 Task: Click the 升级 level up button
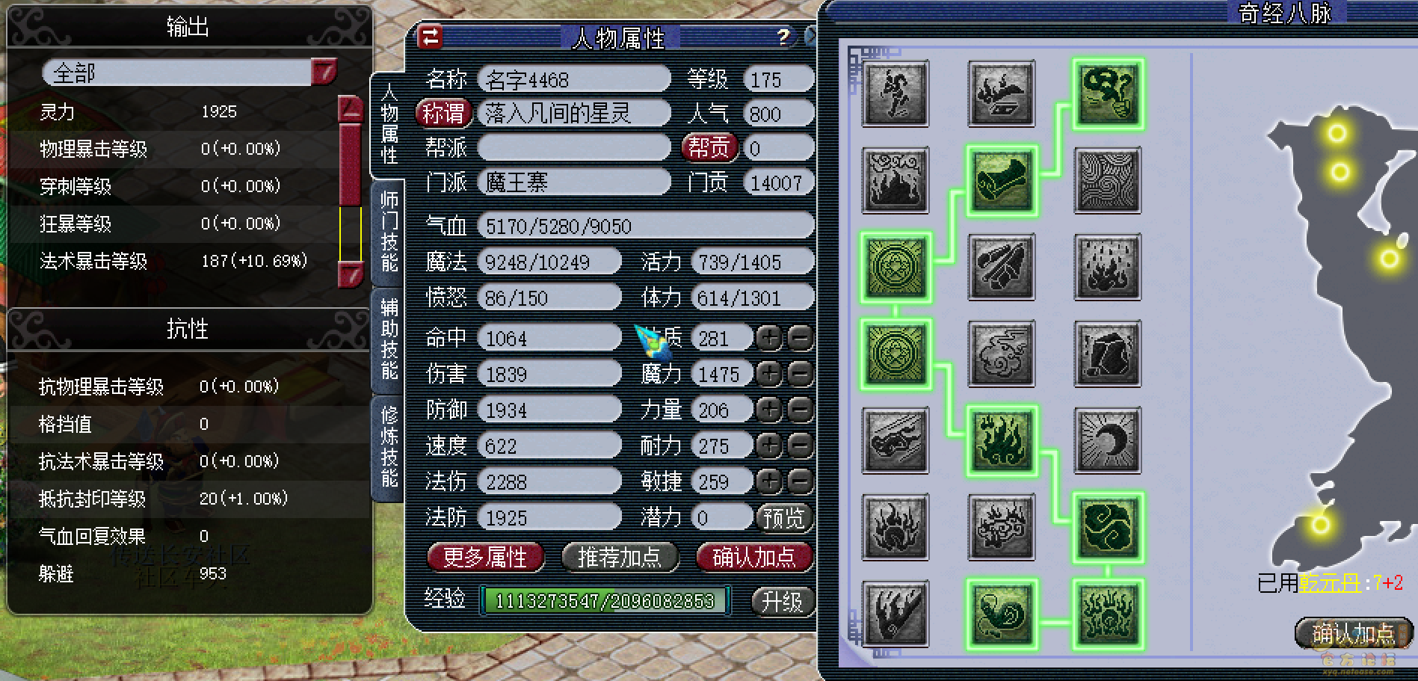coord(783,601)
